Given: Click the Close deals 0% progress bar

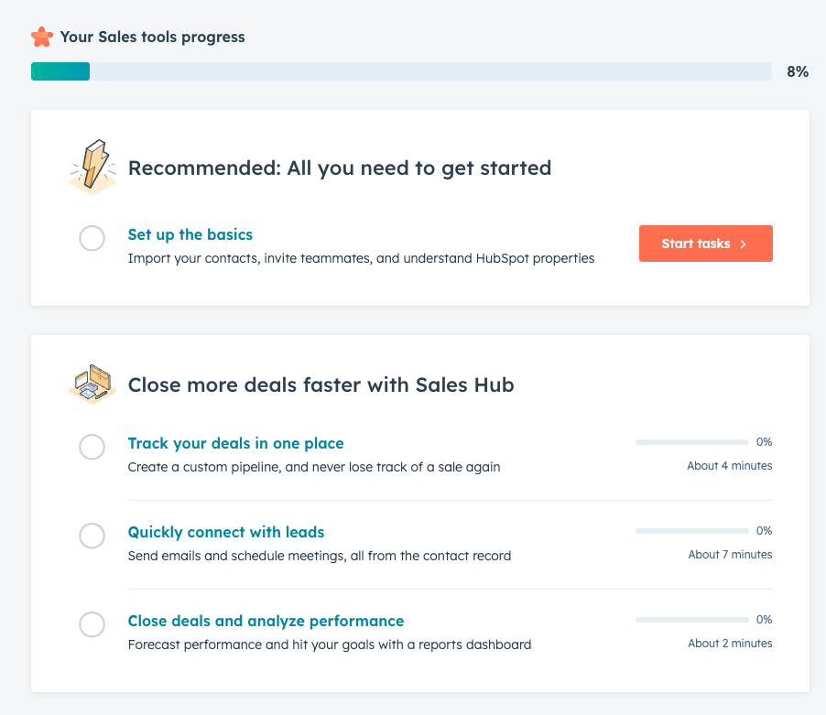Looking at the screenshot, I should (692, 620).
